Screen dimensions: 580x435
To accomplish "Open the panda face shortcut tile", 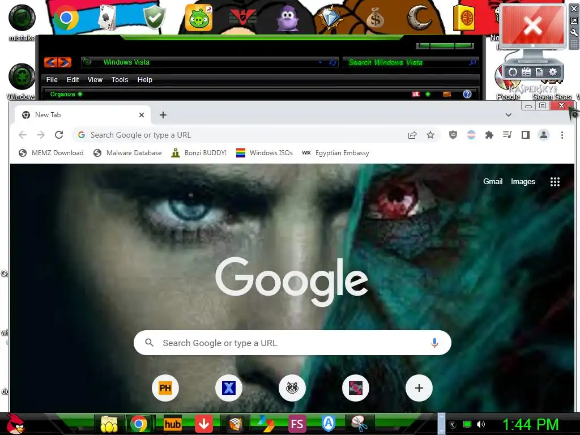I will coord(292,388).
